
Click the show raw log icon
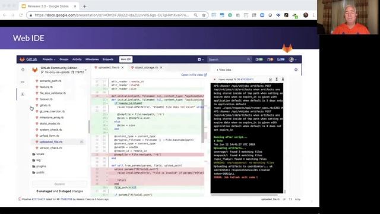[x=271, y=79]
